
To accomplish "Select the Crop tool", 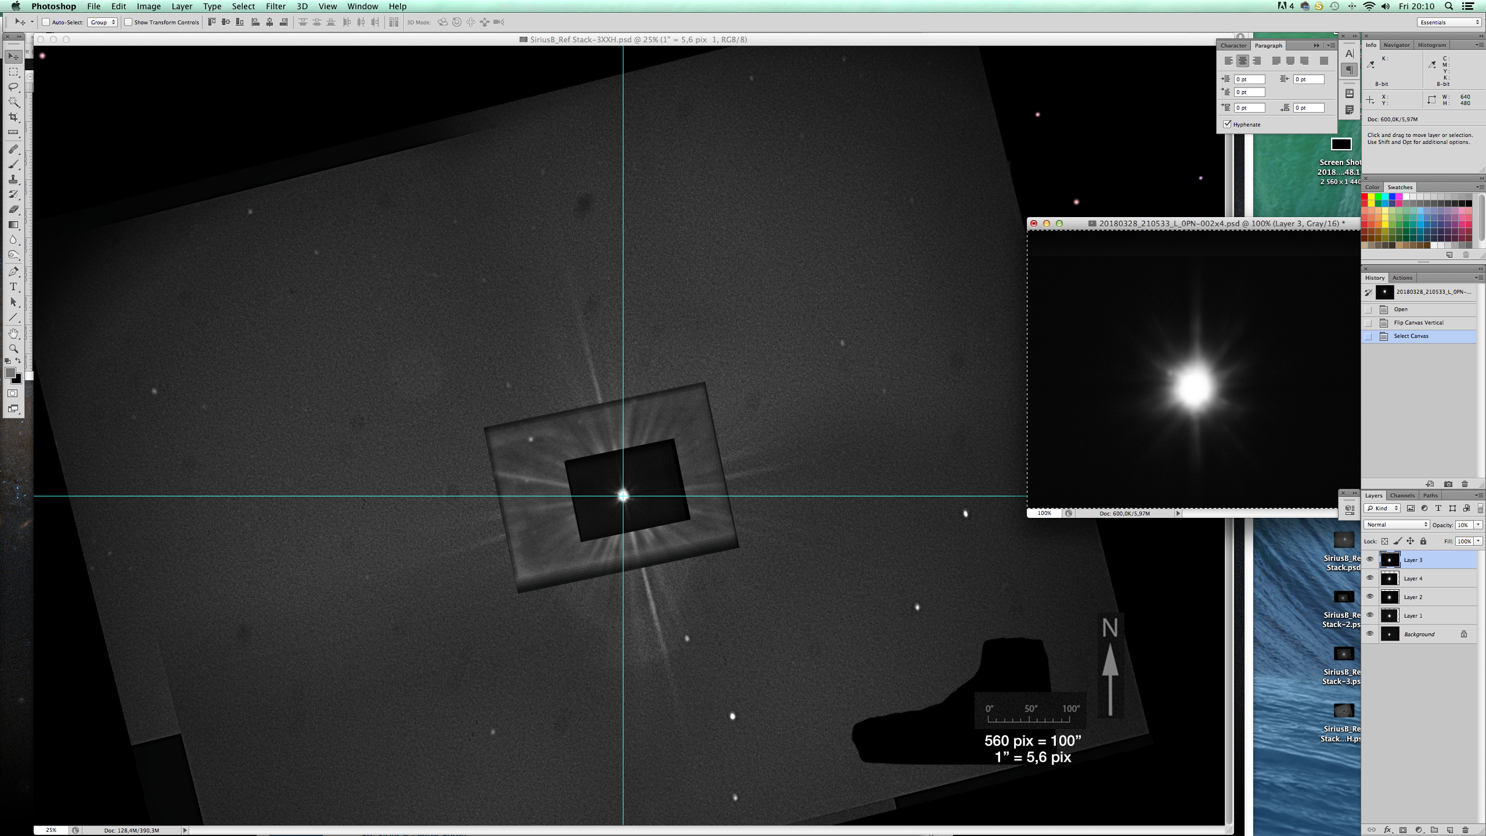I will pos(13,117).
